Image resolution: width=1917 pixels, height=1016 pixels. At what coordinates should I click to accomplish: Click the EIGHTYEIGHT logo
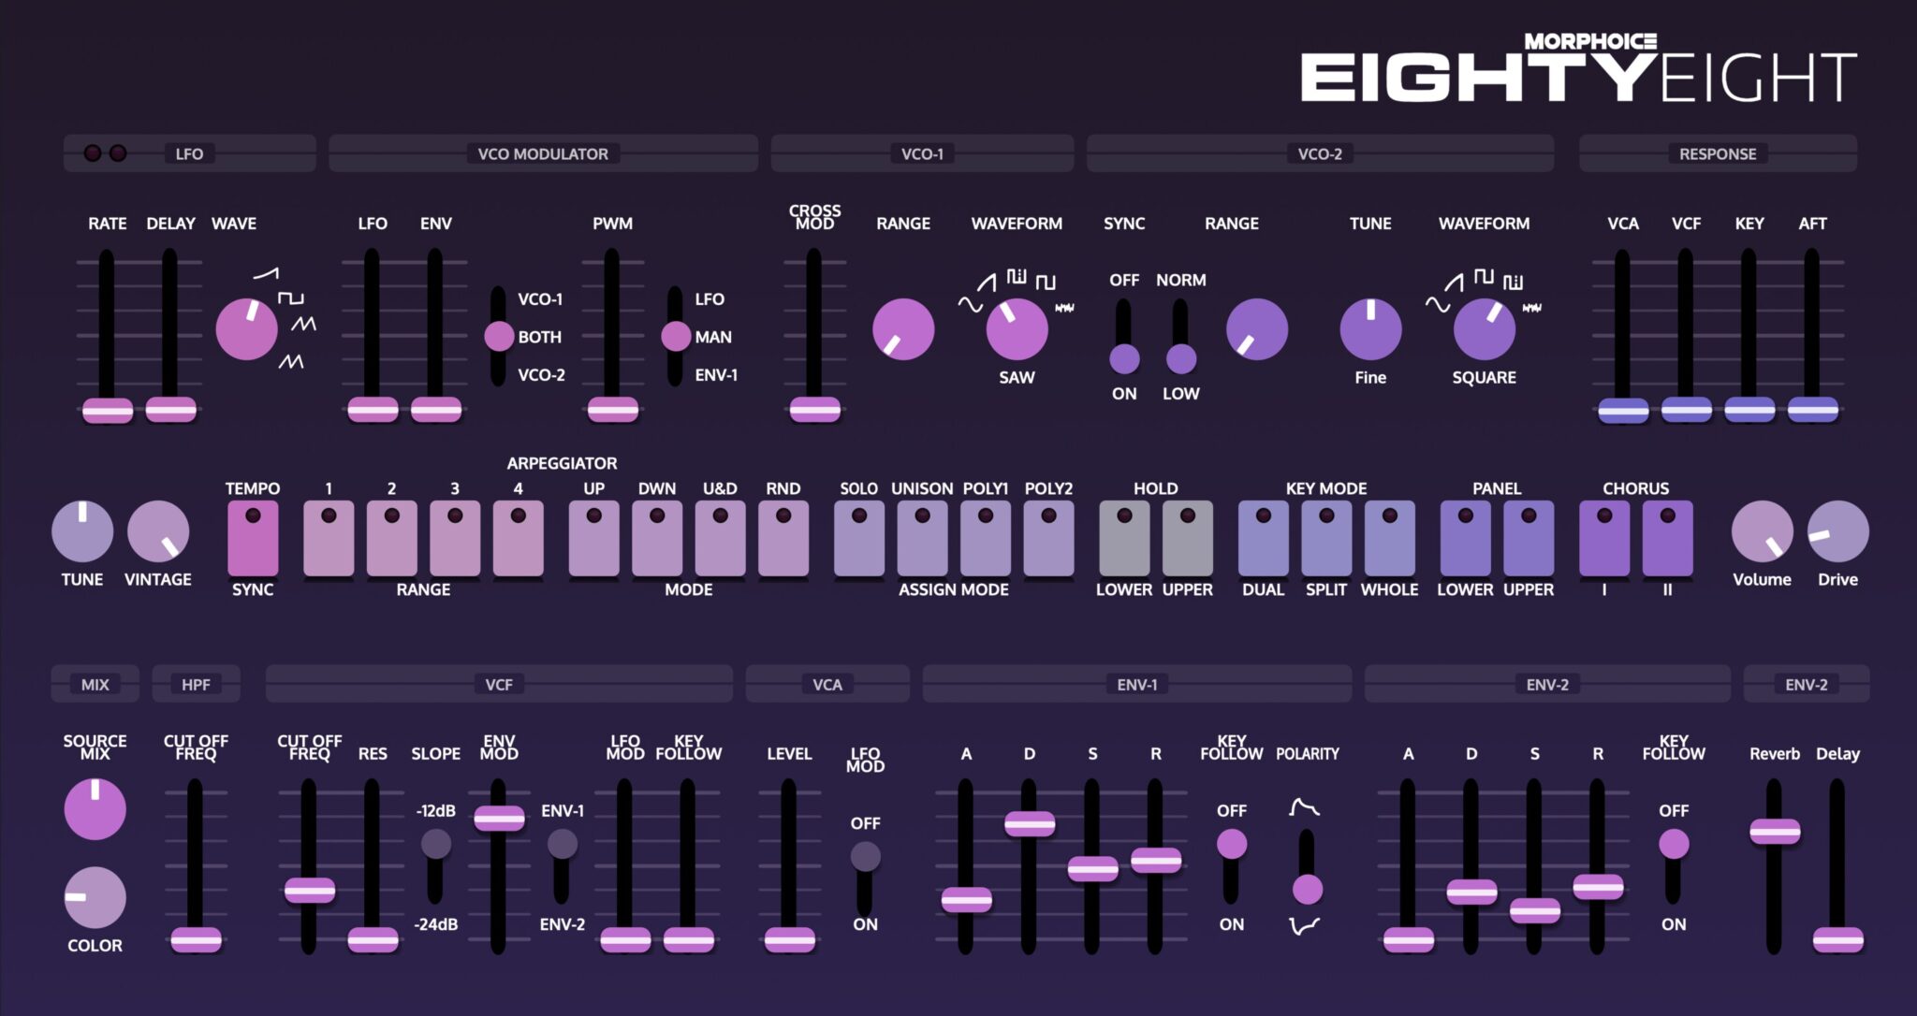1578,68
